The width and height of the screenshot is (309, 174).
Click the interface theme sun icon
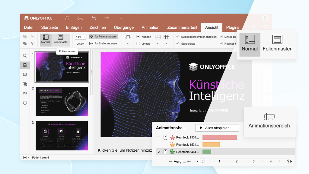pyautogui.click(x=128, y=37)
